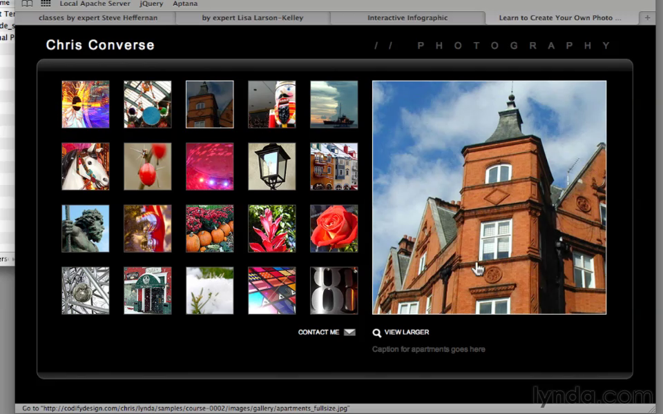Open the reading list book icon
Viewport: 663px width, 414px height.
[x=27, y=3]
